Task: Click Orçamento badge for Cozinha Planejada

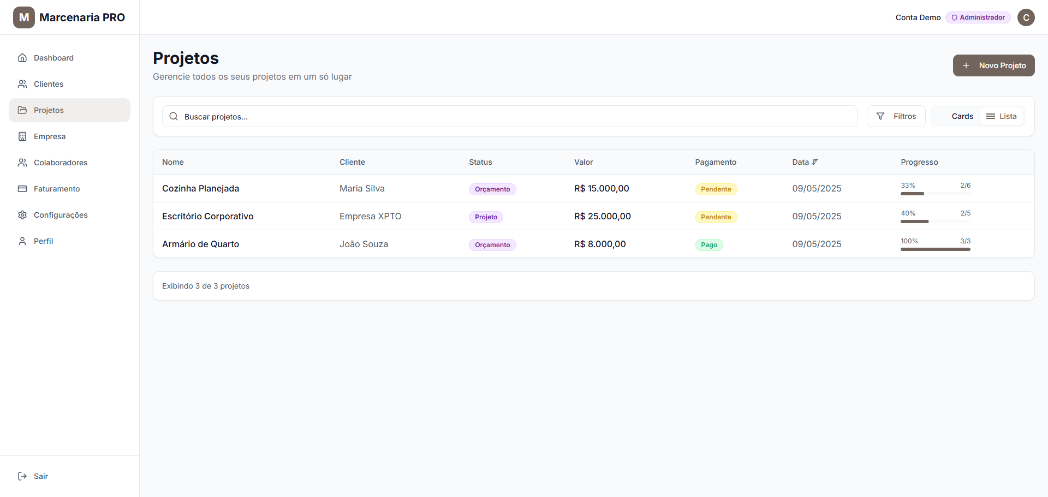Action: point(492,189)
